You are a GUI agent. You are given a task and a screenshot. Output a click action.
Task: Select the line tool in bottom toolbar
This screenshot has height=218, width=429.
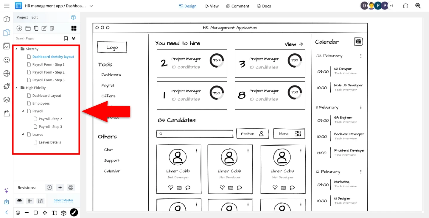[x=27, y=213]
